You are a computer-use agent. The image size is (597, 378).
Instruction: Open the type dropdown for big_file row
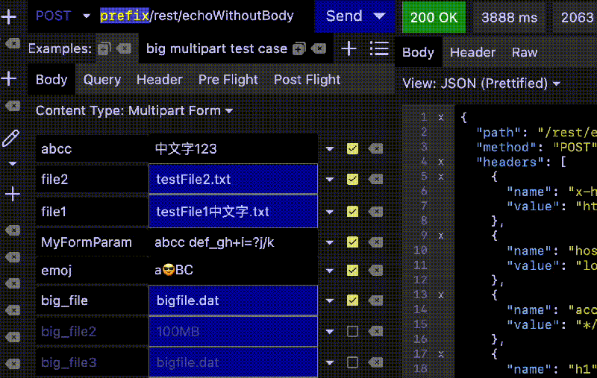[330, 300]
